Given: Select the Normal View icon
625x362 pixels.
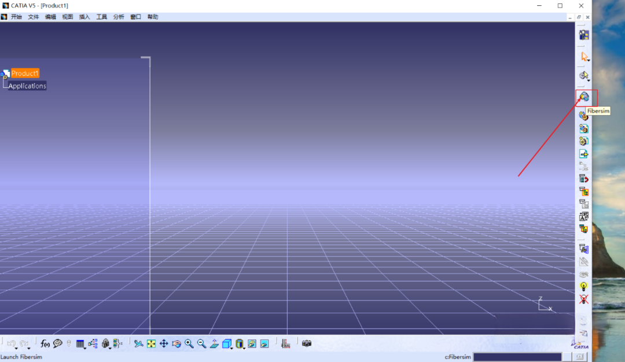Looking at the screenshot, I should pyautogui.click(x=215, y=343).
